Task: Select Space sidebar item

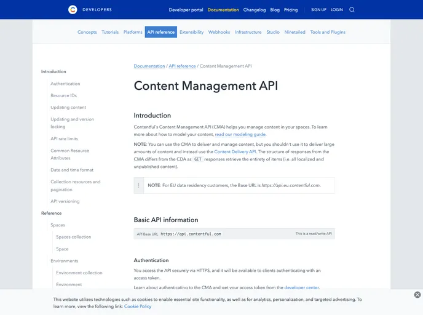Action: coord(62,249)
